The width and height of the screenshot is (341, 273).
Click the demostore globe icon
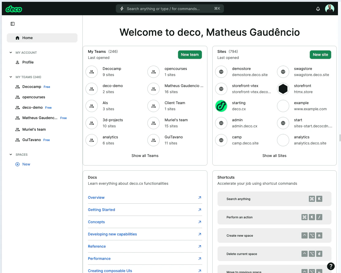click(221, 72)
